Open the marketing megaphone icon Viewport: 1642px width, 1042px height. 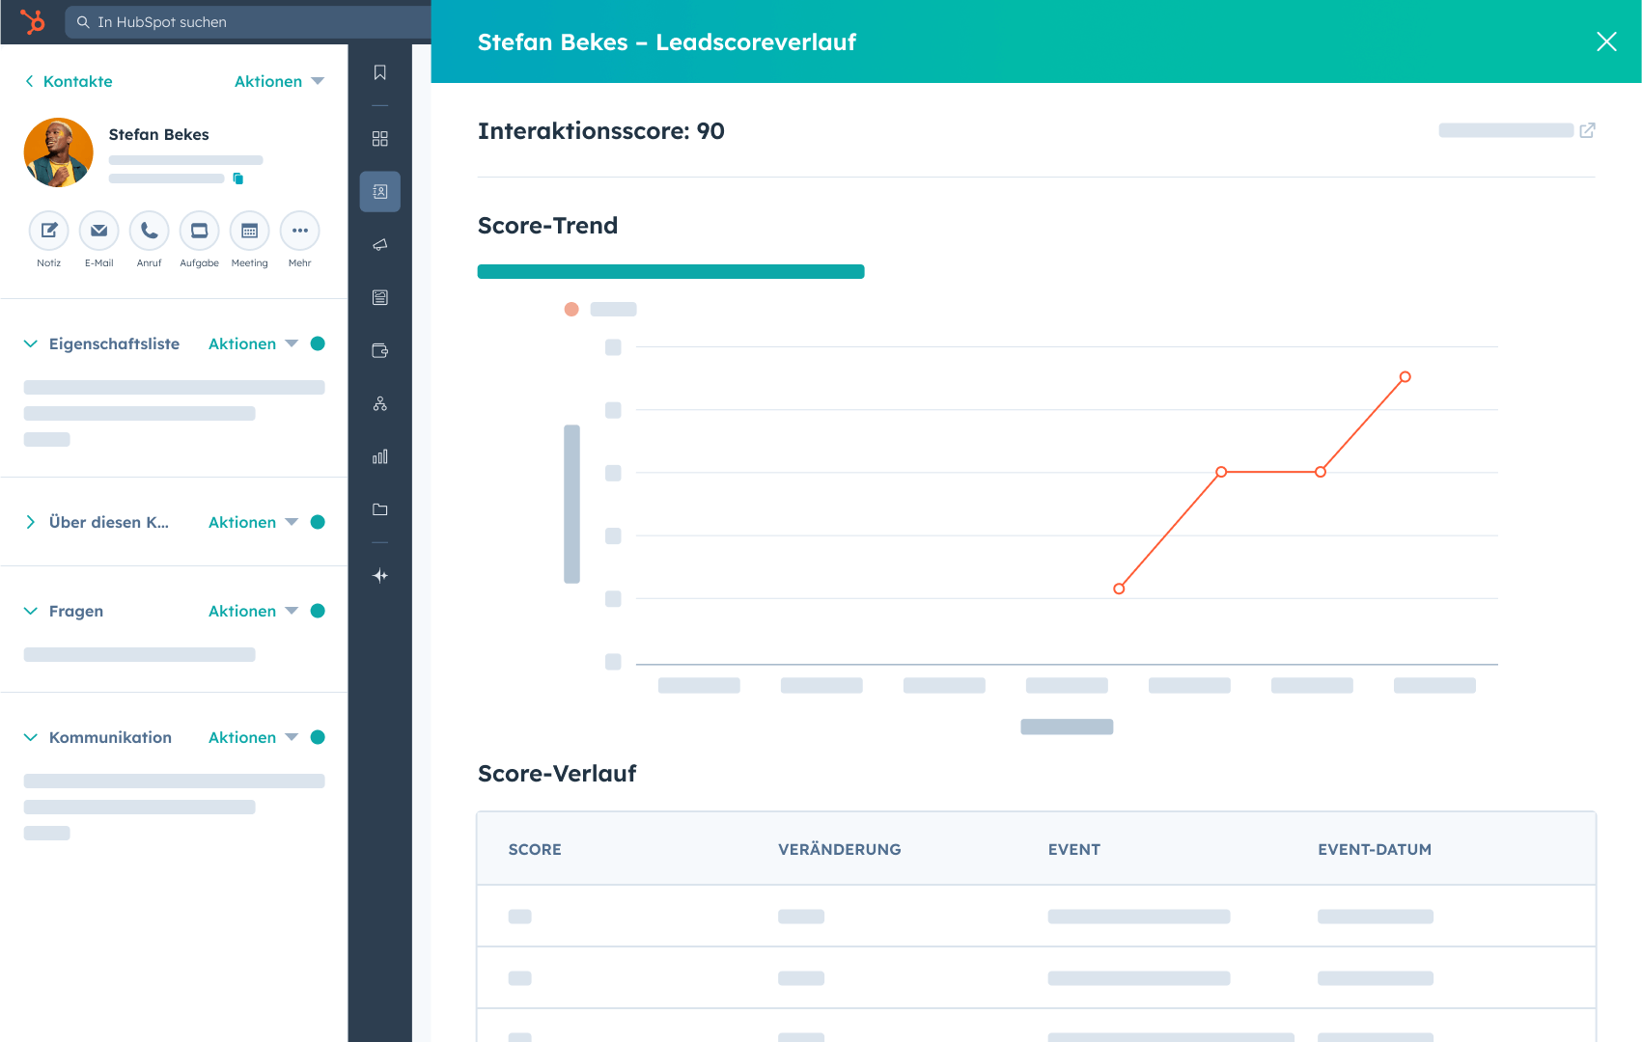pos(380,245)
